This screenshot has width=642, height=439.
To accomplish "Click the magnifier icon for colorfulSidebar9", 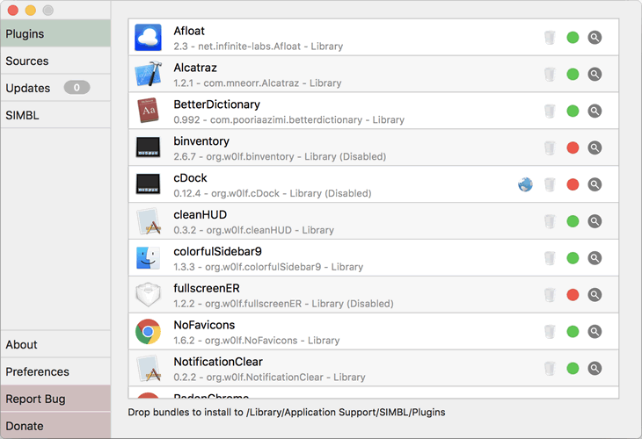I will point(595,258).
